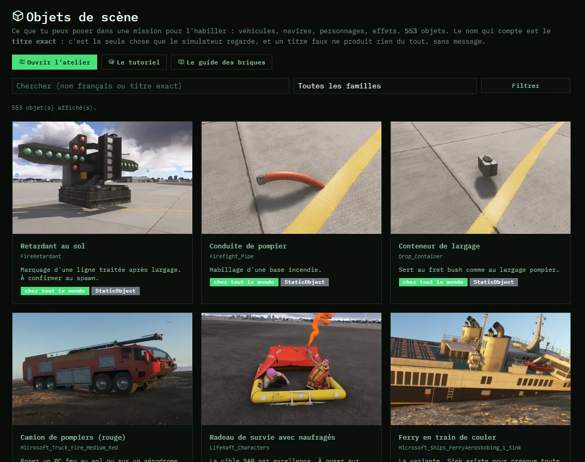The height and width of the screenshot is (462, 585).
Task: Open the Conteneur de largage thumbnail
Action: pyautogui.click(x=481, y=178)
